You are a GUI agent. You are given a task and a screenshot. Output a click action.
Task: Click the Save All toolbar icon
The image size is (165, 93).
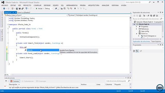[22, 9]
